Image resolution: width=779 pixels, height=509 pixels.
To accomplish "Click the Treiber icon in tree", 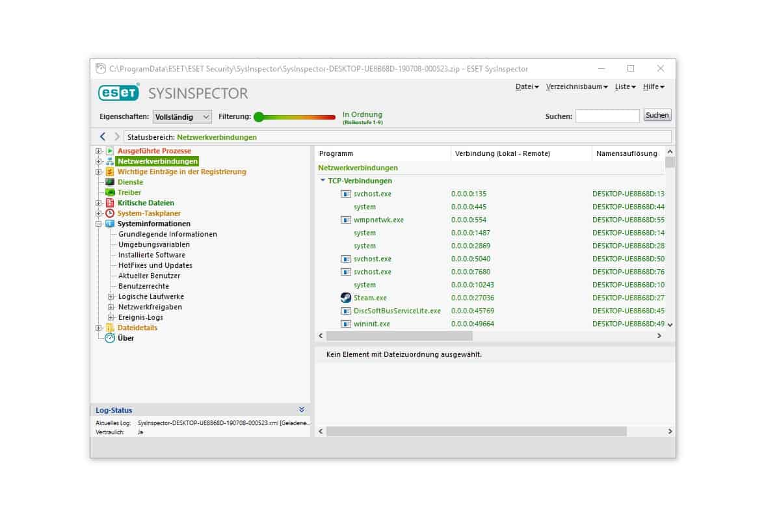I will pyautogui.click(x=110, y=192).
